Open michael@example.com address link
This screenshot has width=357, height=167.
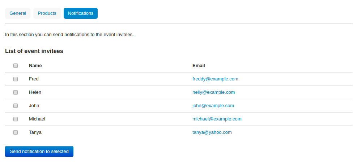point(217,119)
